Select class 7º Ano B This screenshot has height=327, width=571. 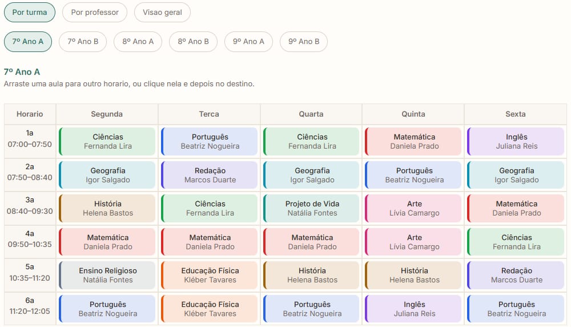point(83,42)
